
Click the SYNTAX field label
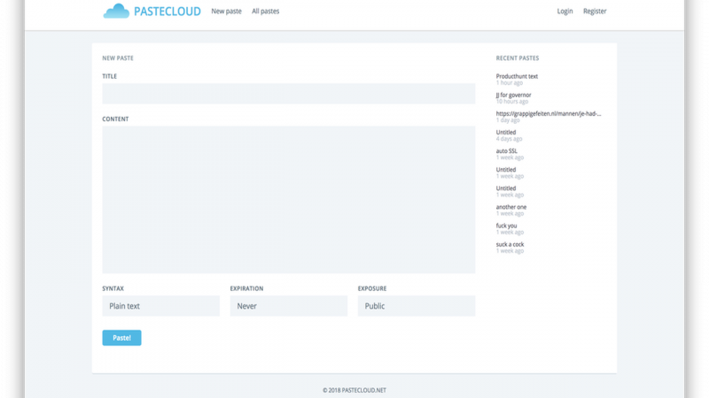113,288
